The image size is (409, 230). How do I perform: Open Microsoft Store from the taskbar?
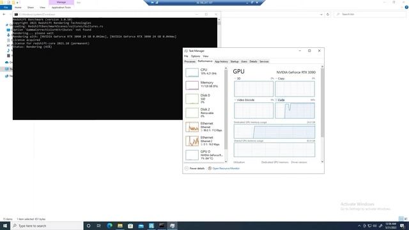(130, 226)
